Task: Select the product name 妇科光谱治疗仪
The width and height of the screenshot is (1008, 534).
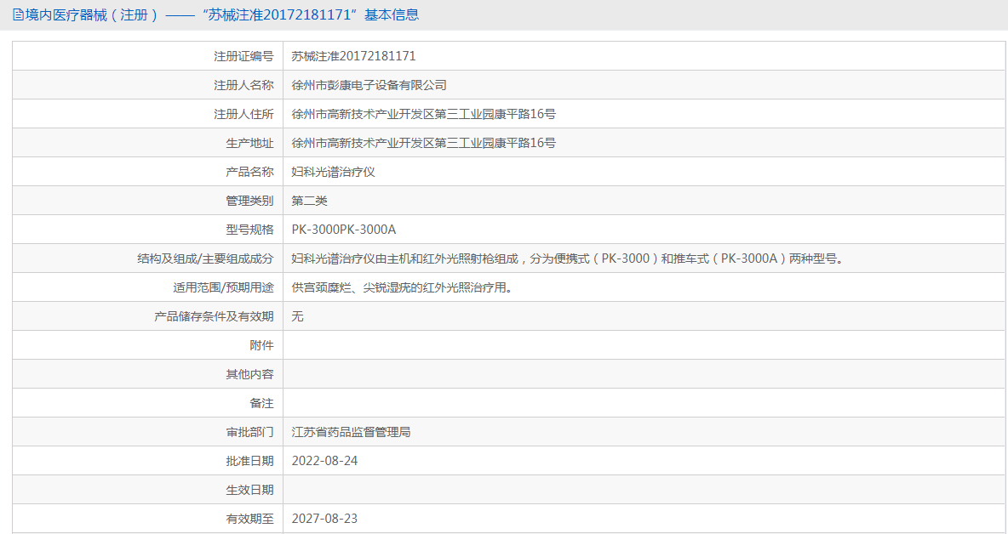Action: (x=332, y=171)
